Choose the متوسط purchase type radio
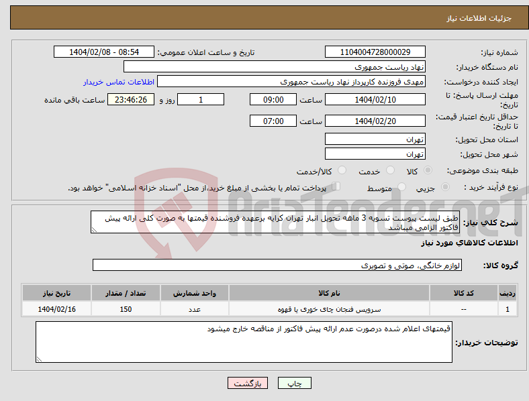Screen dimensions: 529x401 pyautogui.click(x=401, y=187)
